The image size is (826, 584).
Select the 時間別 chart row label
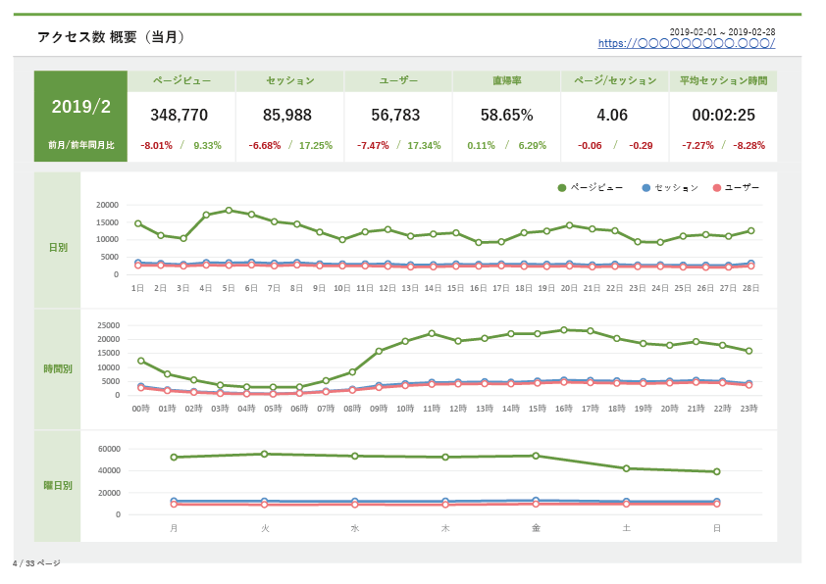click(58, 368)
